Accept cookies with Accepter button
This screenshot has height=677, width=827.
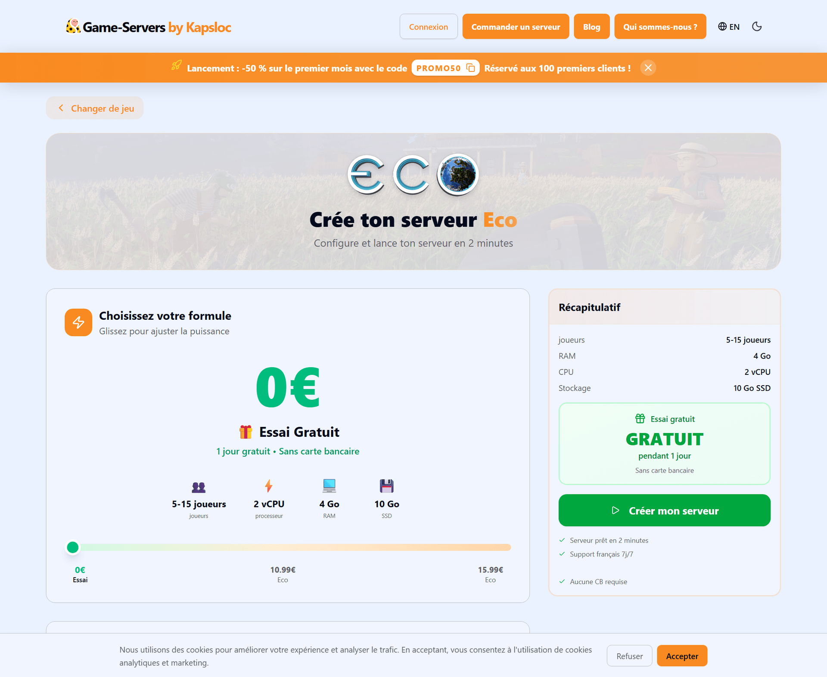[682, 656]
